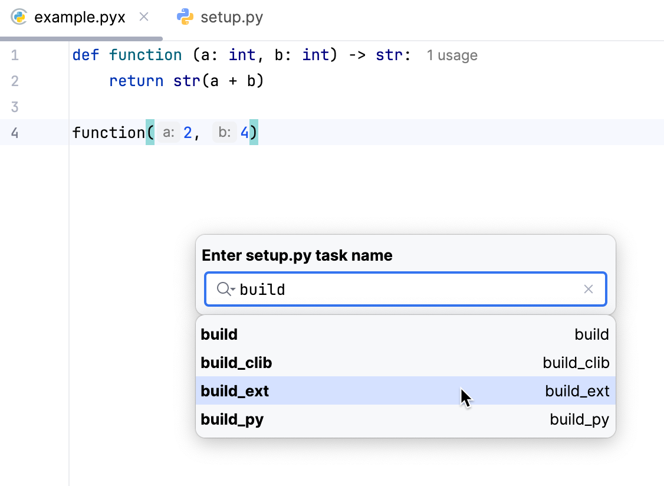Click the inline parameter hint a:
The width and height of the screenshot is (664, 486).
pyautogui.click(x=168, y=132)
